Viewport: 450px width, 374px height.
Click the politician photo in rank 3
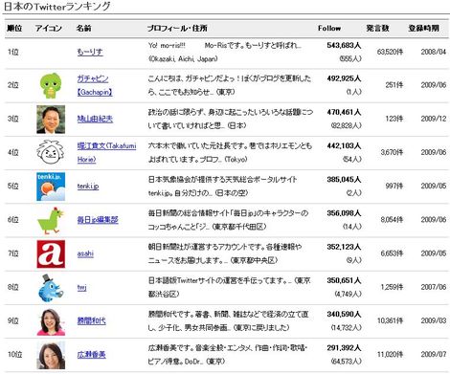point(51,120)
